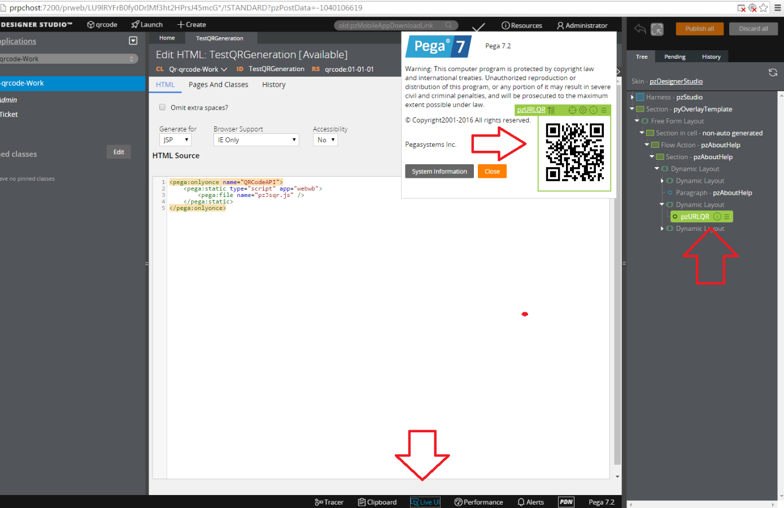Toggle the Live UI tool
The height and width of the screenshot is (508, 784).
click(425, 502)
